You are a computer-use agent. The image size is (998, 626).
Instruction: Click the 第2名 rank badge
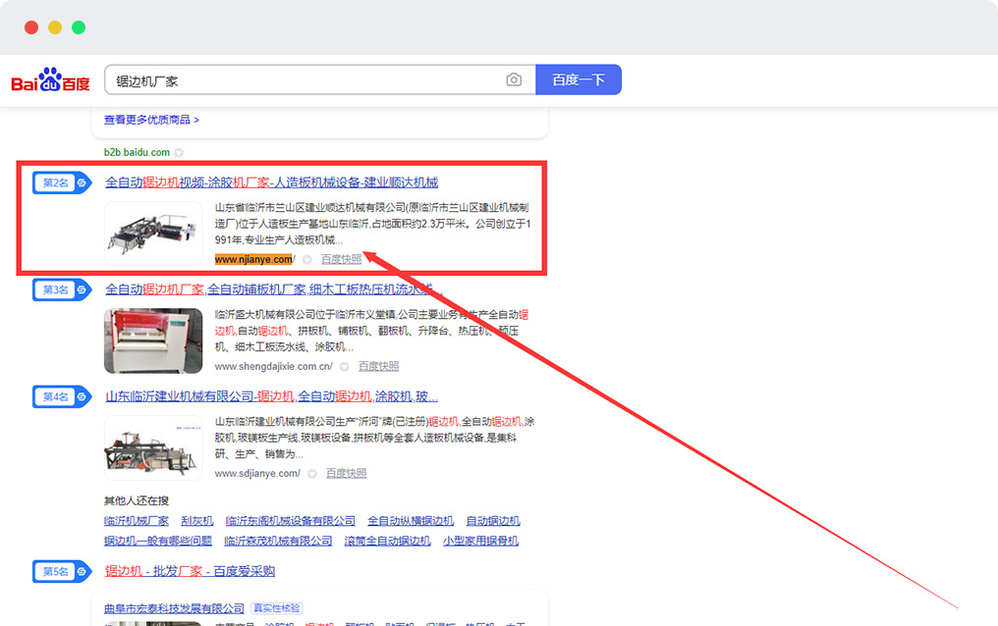coord(63,183)
